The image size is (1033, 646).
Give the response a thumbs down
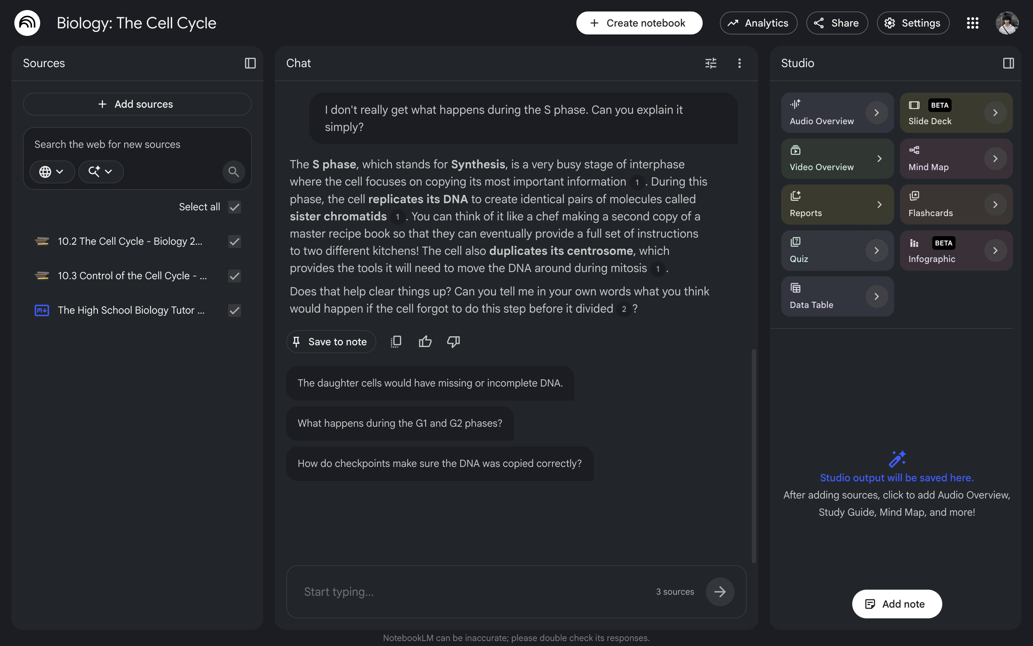453,341
